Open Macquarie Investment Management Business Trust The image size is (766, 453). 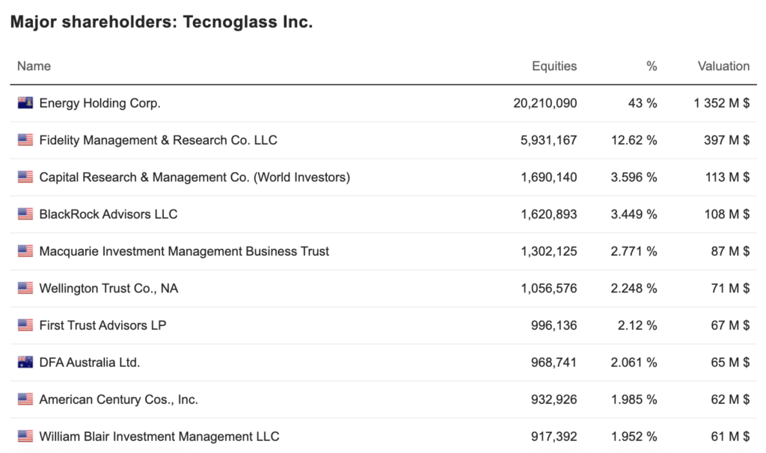tap(184, 251)
